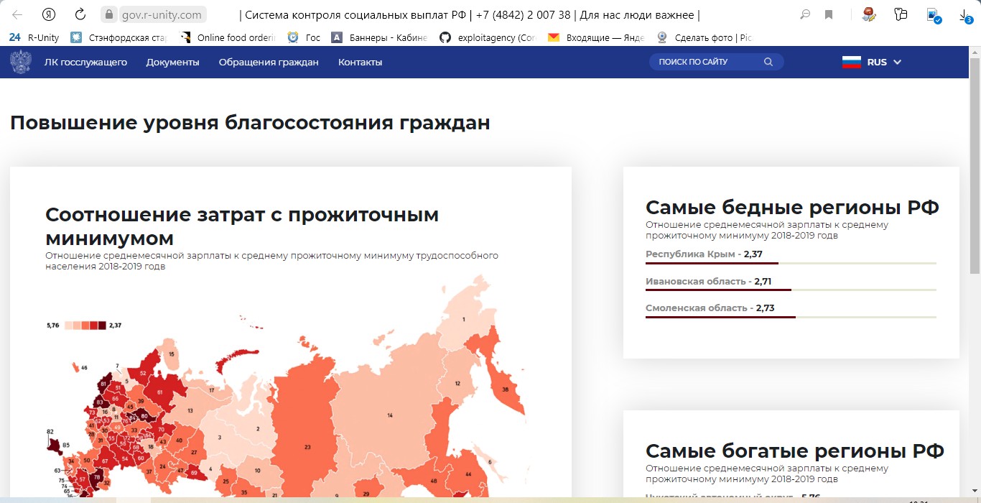
Task: Click the Республика Крым progress bar
Action: [791, 264]
